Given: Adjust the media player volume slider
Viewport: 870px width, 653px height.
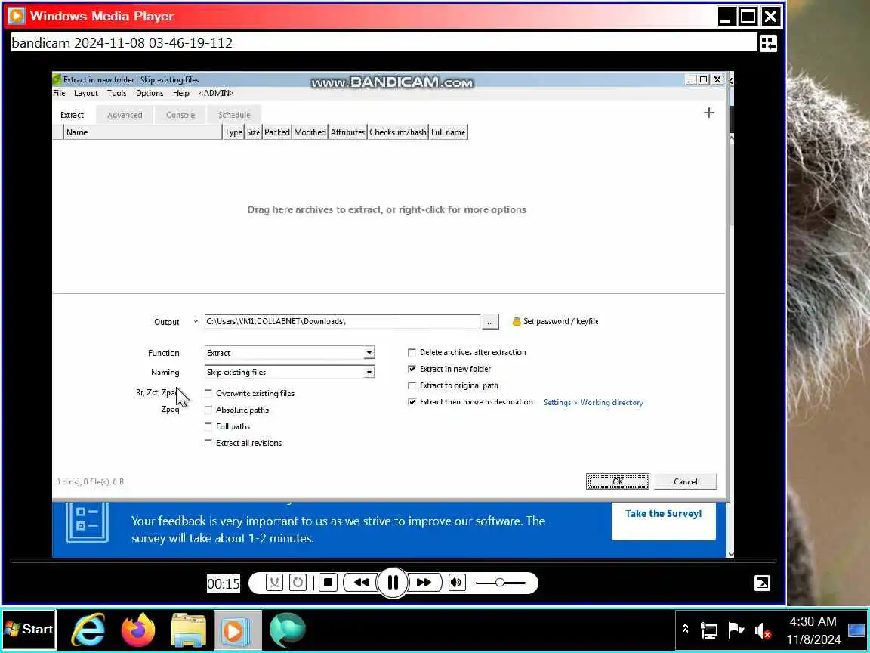Looking at the screenshot, I should (x=500, y=583).
